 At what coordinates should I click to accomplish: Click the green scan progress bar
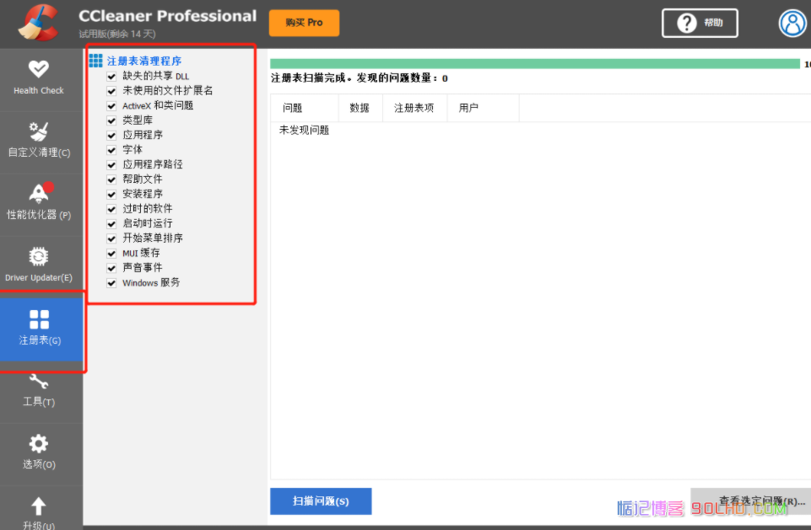pos(535,63)
